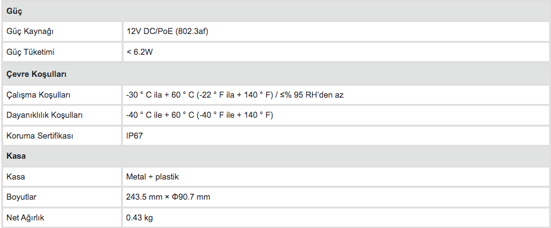Click the Metal + plastik value
The width and height of the screenshot is (551, 228).
coord(153,176)
